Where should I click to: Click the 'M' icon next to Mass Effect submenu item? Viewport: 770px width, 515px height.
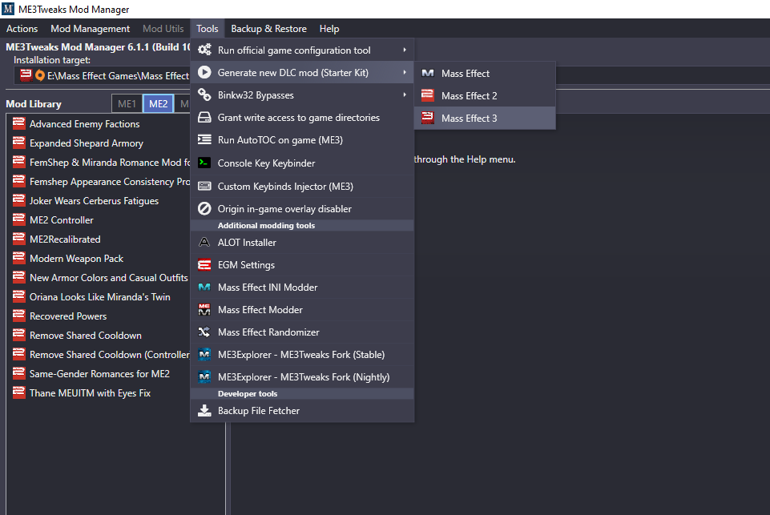tap(428, 73)
